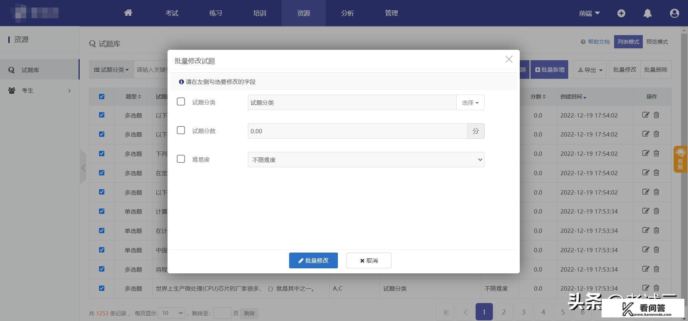The width and height of the screenshot is (688, 321).
Task: Click 试题分数 value input field
Action: [x=357, y=131]
